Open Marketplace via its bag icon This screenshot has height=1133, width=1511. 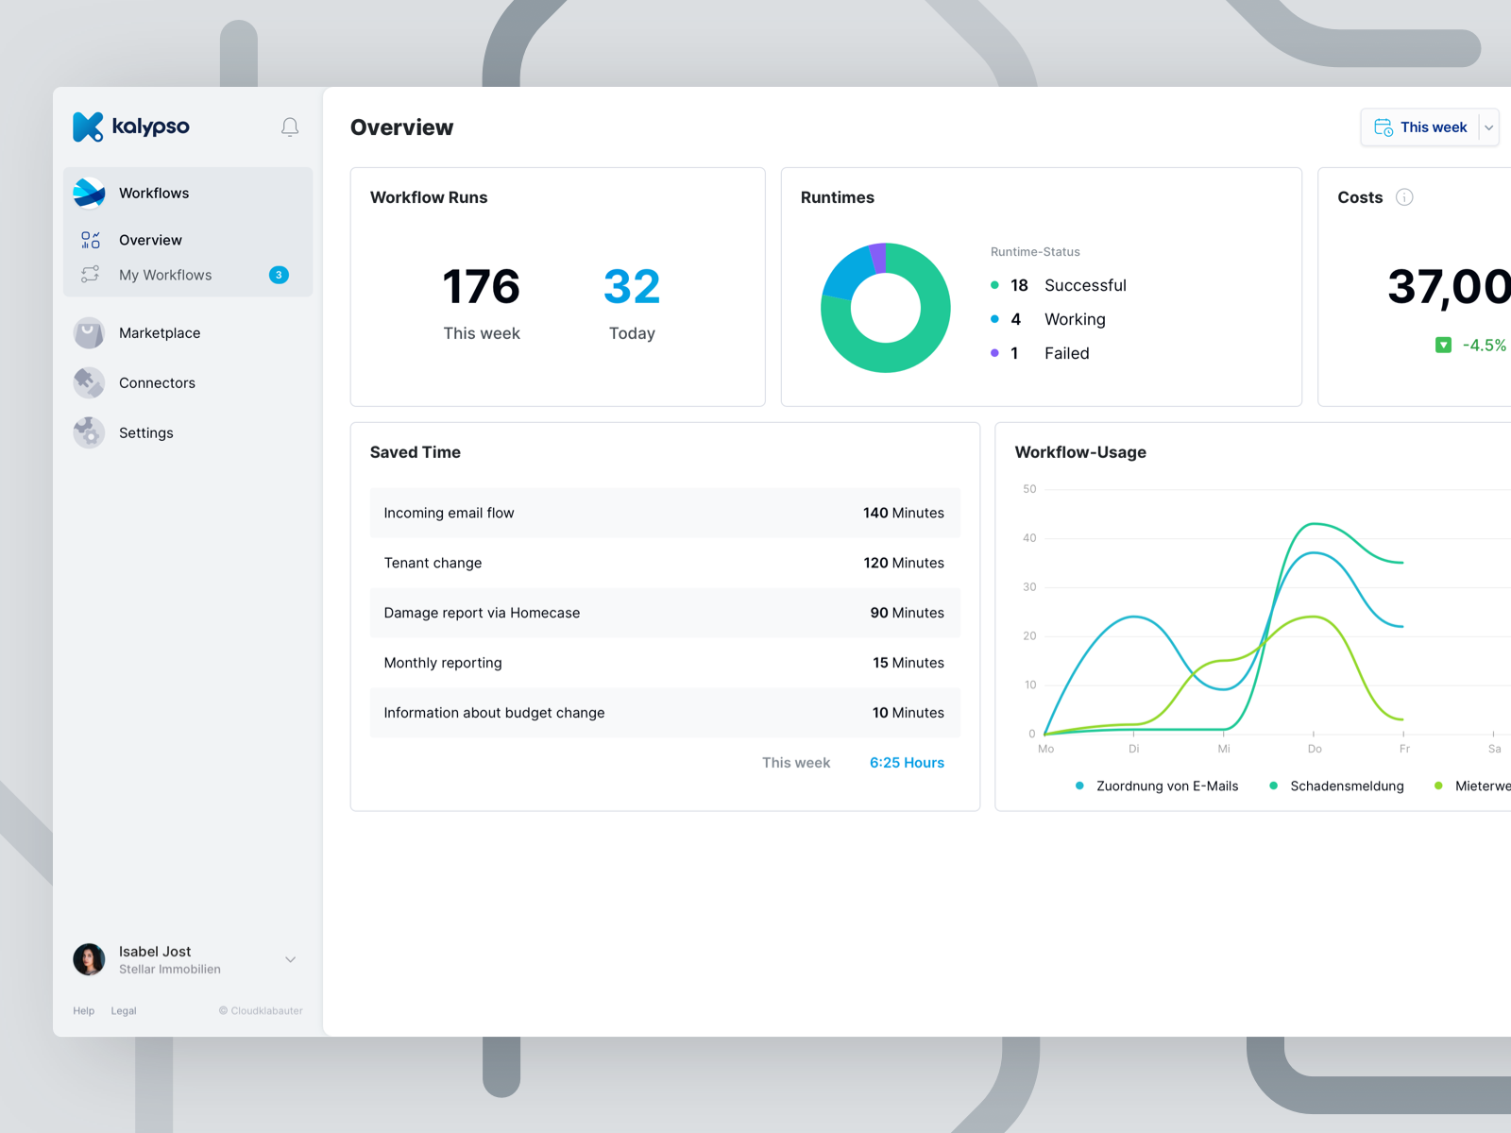(88, 332)
